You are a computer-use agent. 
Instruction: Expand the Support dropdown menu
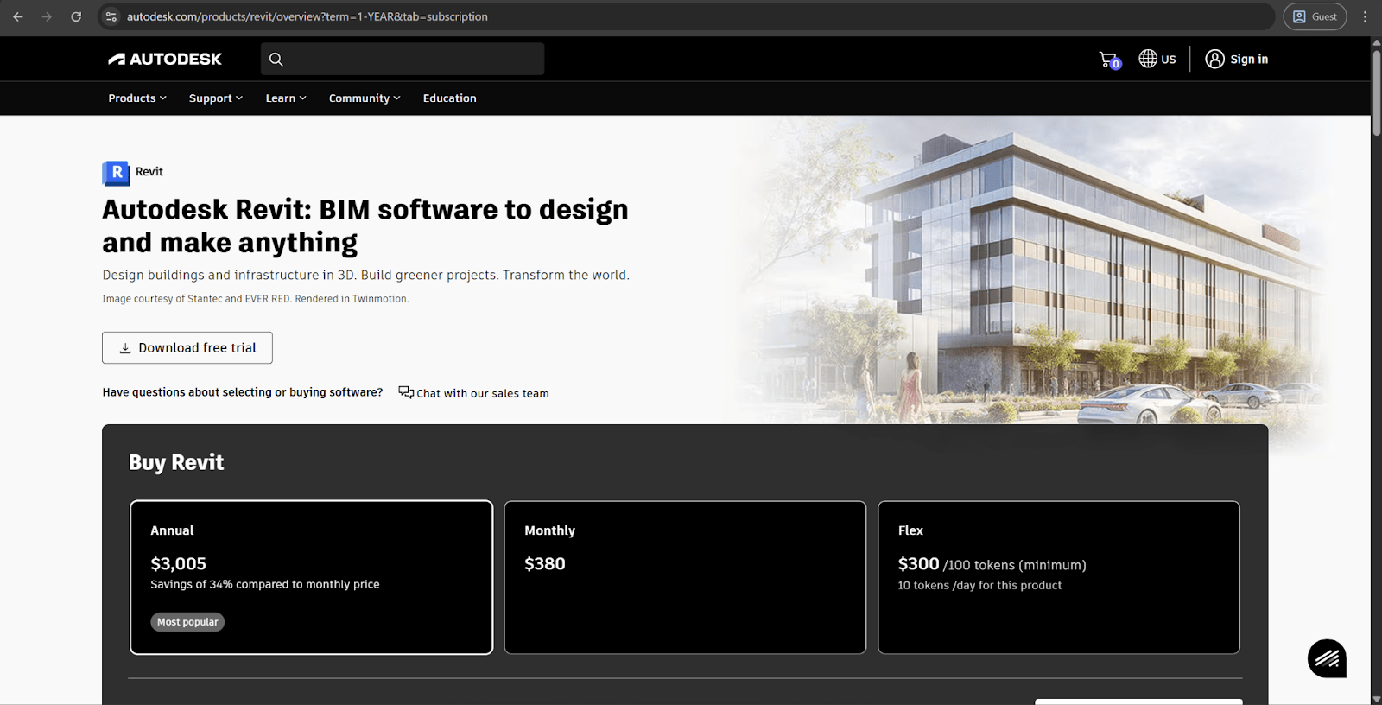215,98
